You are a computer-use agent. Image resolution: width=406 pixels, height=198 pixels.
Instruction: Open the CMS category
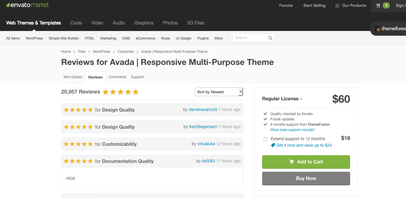pos(126,38)
